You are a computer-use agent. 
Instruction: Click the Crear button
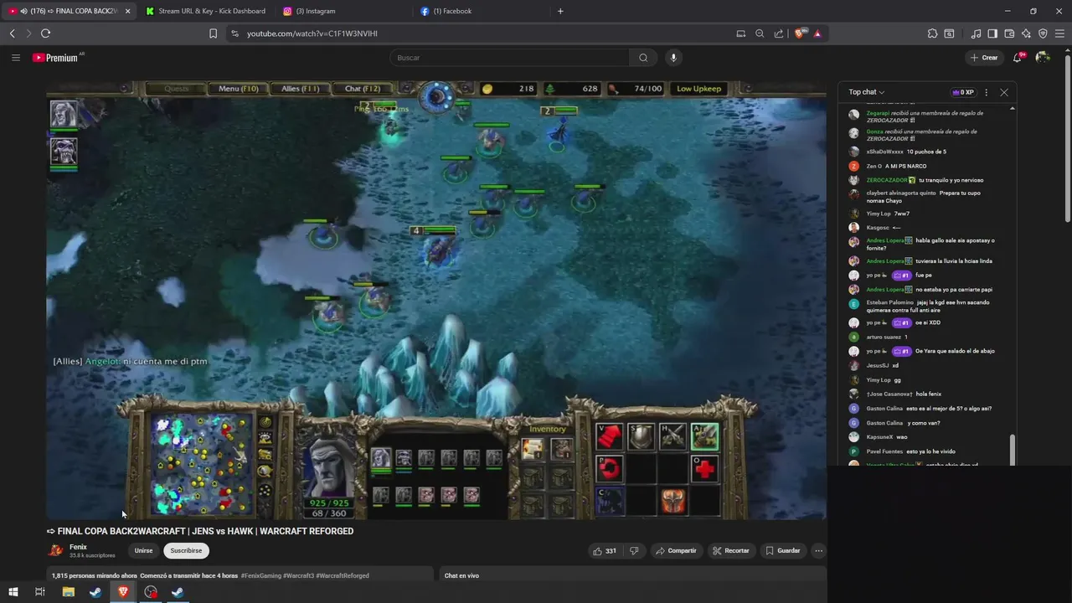pyautogui.click(x=984, y=58)
